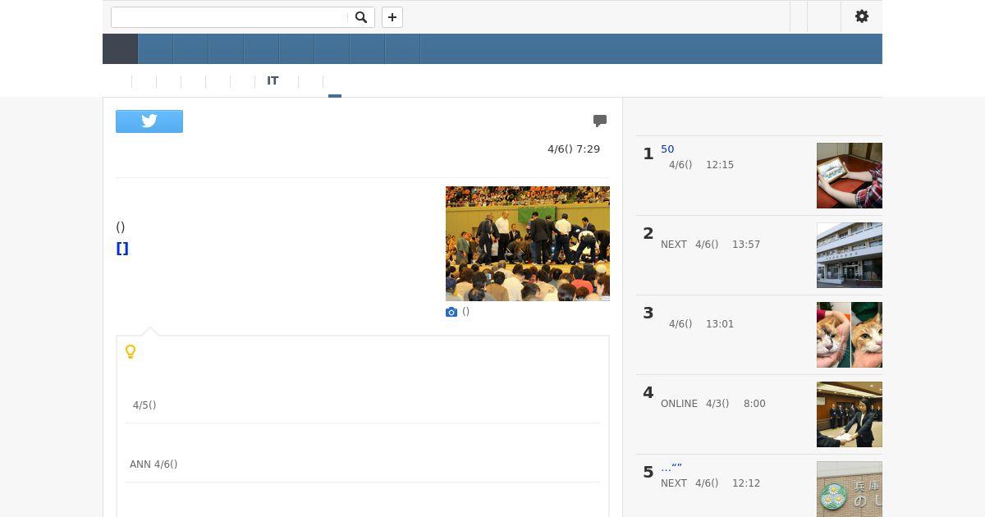Open comments speech bubble icon
This screenshot has width=985, height=517.
pyautogui.click(x=600, y=121)
